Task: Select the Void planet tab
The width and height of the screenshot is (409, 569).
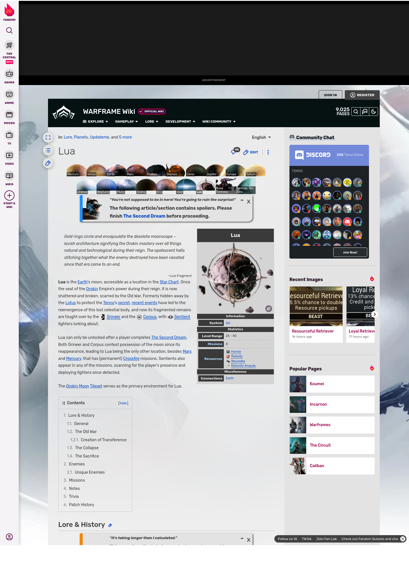Action: click(x=186, y=186)
